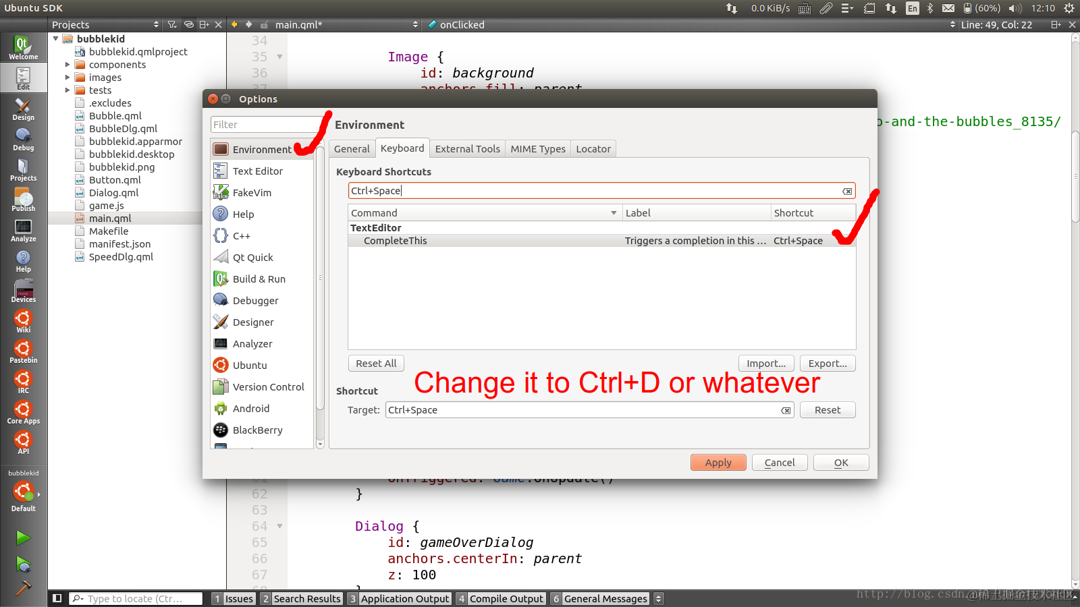The height and width of the screenshot is (607, 1080).
Task: Click OK in the Options dialog
Action: (x=841, y=462)
